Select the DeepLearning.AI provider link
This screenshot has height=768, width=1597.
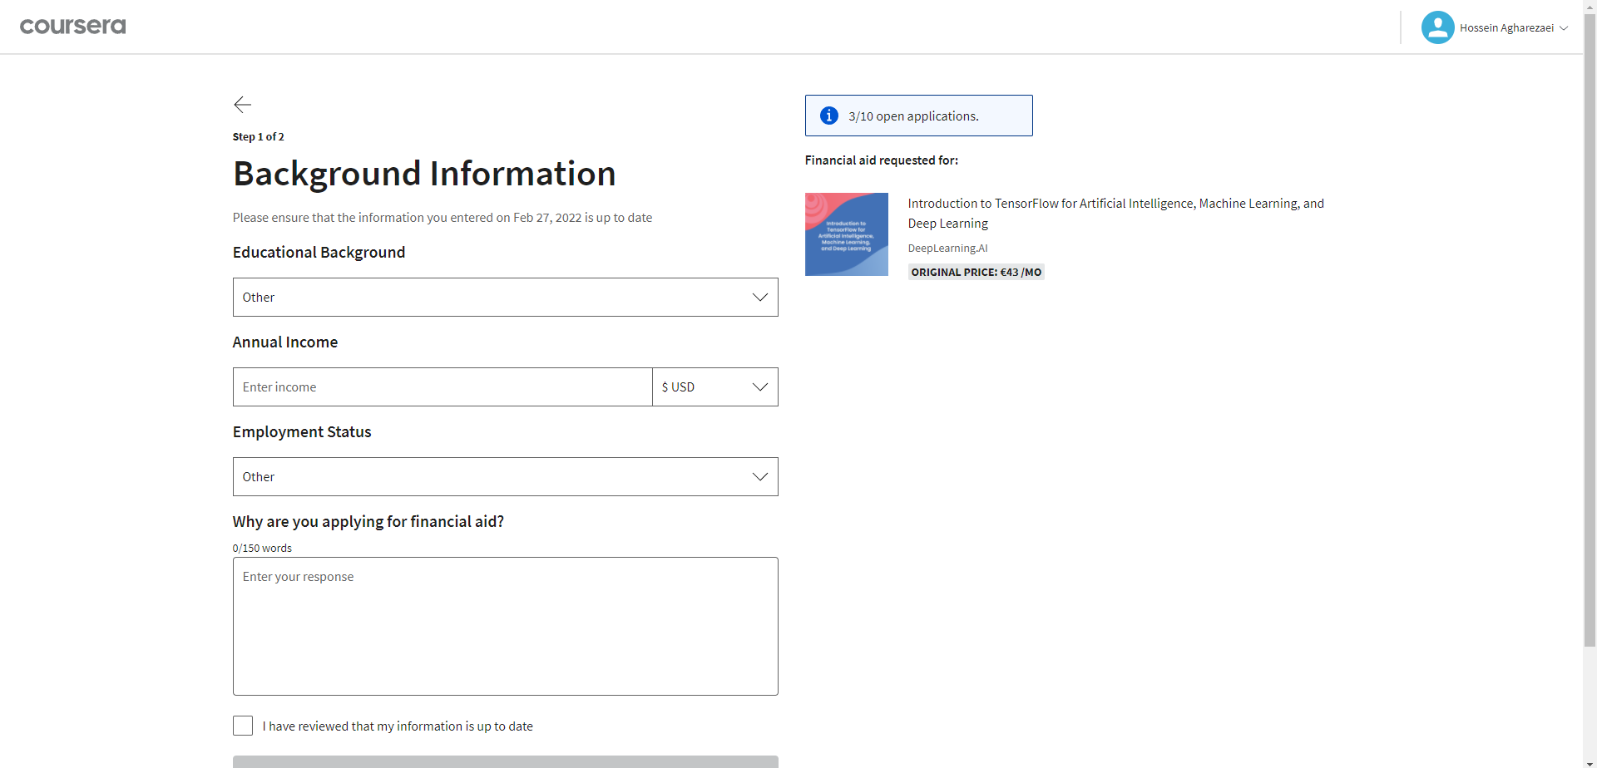(x=947, y=248)
